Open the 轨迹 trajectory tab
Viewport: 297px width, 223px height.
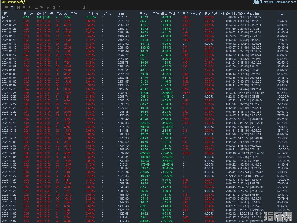click(86, 8)
